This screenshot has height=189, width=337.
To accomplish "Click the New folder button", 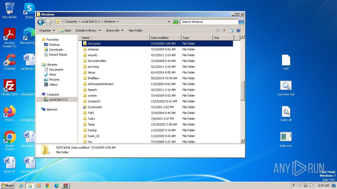I will [x=136, y=30].
